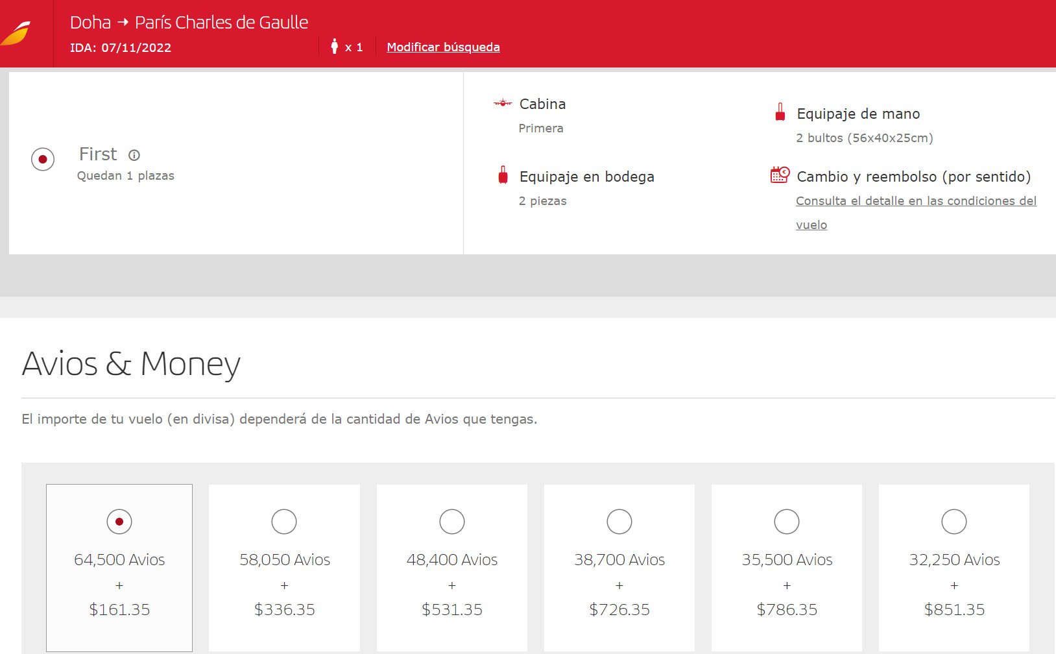Select the 58,050 Avios radio option

[284, 522]
